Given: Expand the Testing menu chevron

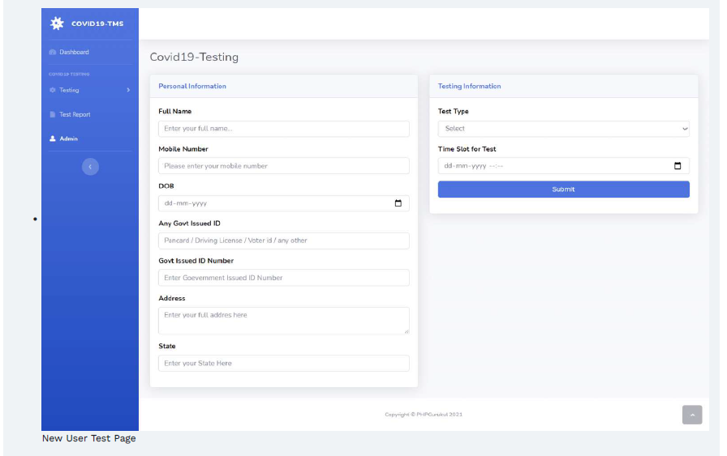Looking at the screenshot, I should click(128, 90).
